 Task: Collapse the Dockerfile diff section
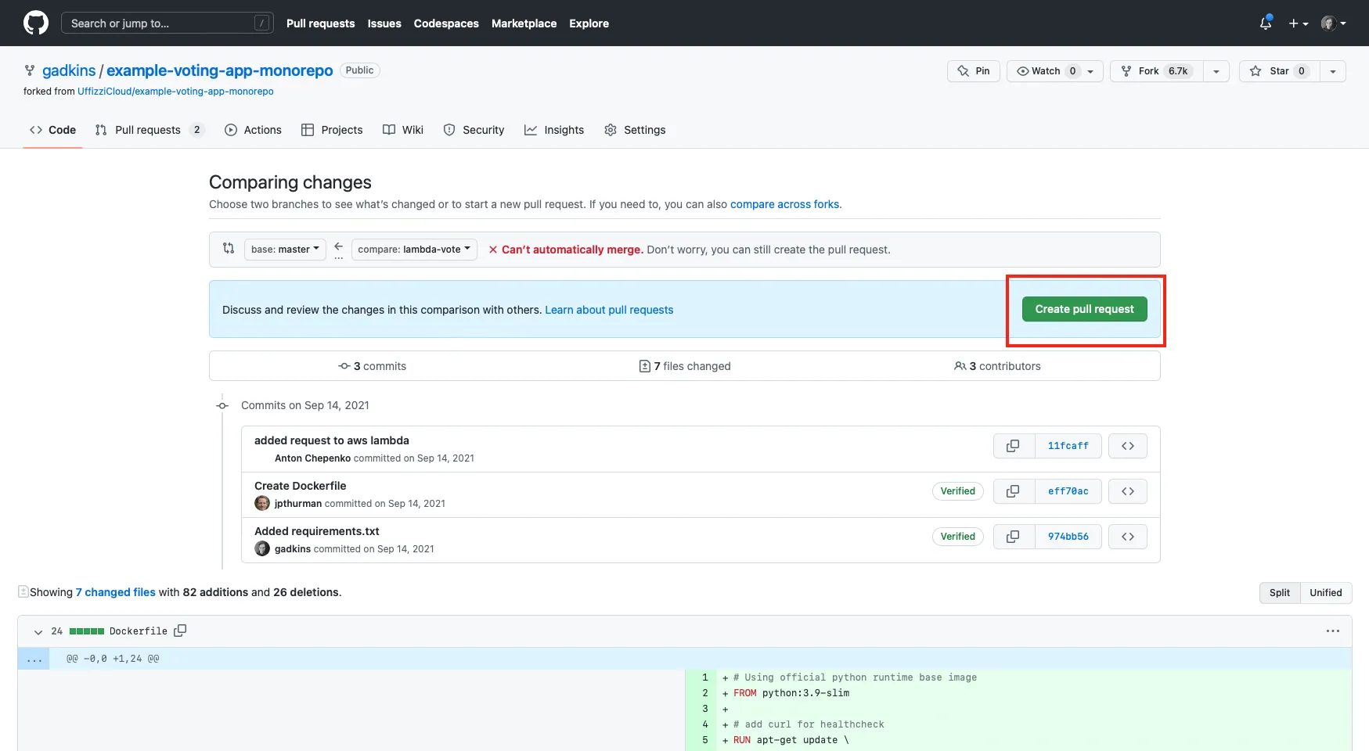38,631
